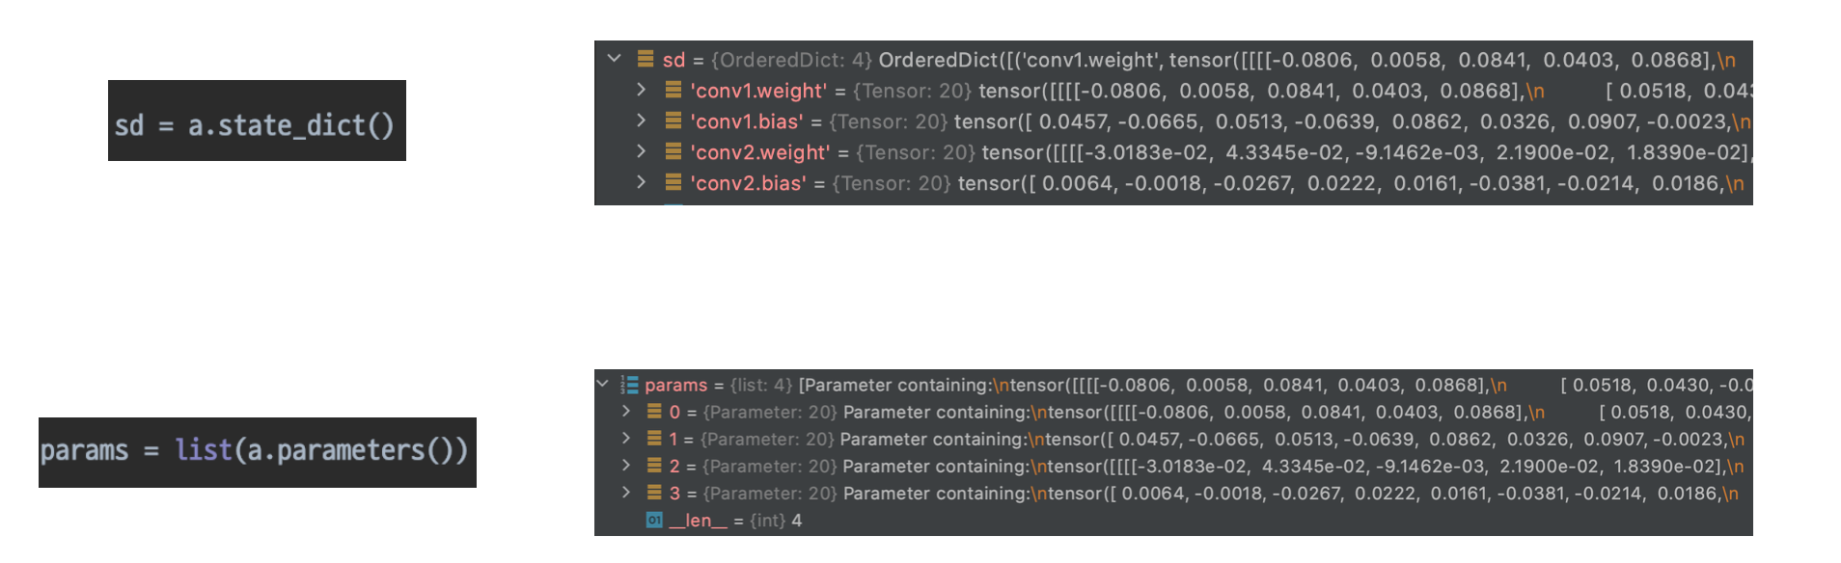The width and height of the screenshot is (1841, 563).
Task: Click the dict icon beside the sd variable
Action: point(646,60)
